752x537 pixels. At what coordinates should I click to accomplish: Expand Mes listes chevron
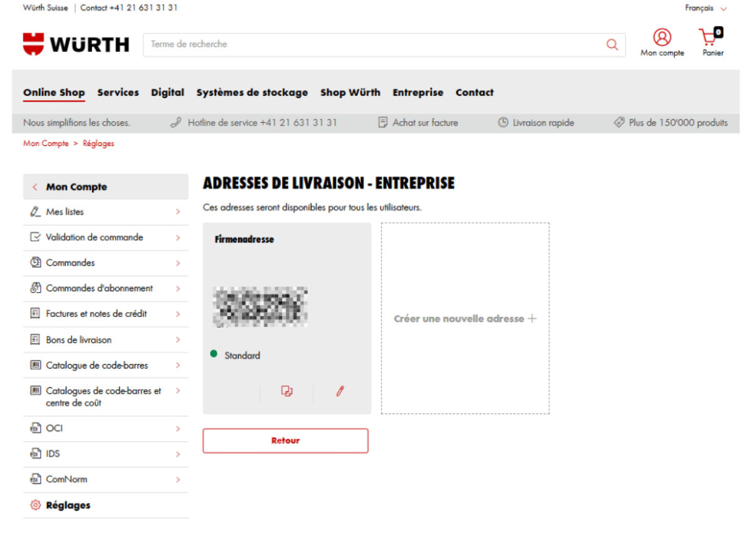[178, 212]
